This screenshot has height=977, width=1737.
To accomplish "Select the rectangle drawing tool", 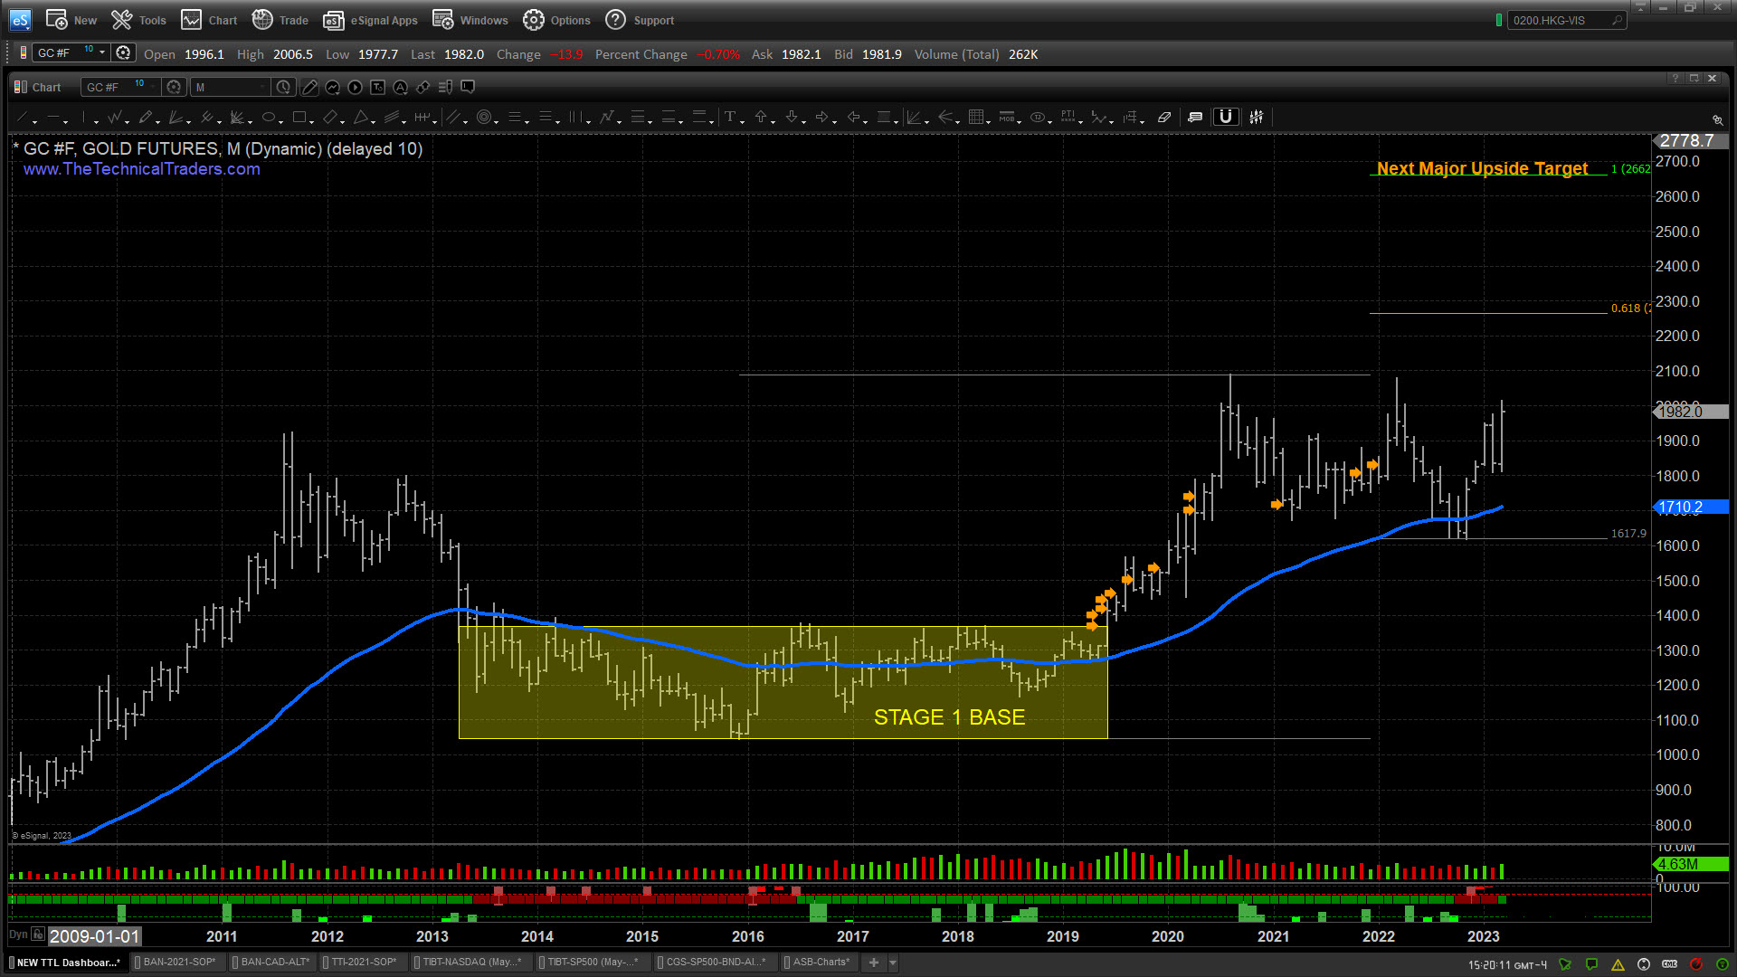I will click(x=300, y=117).
